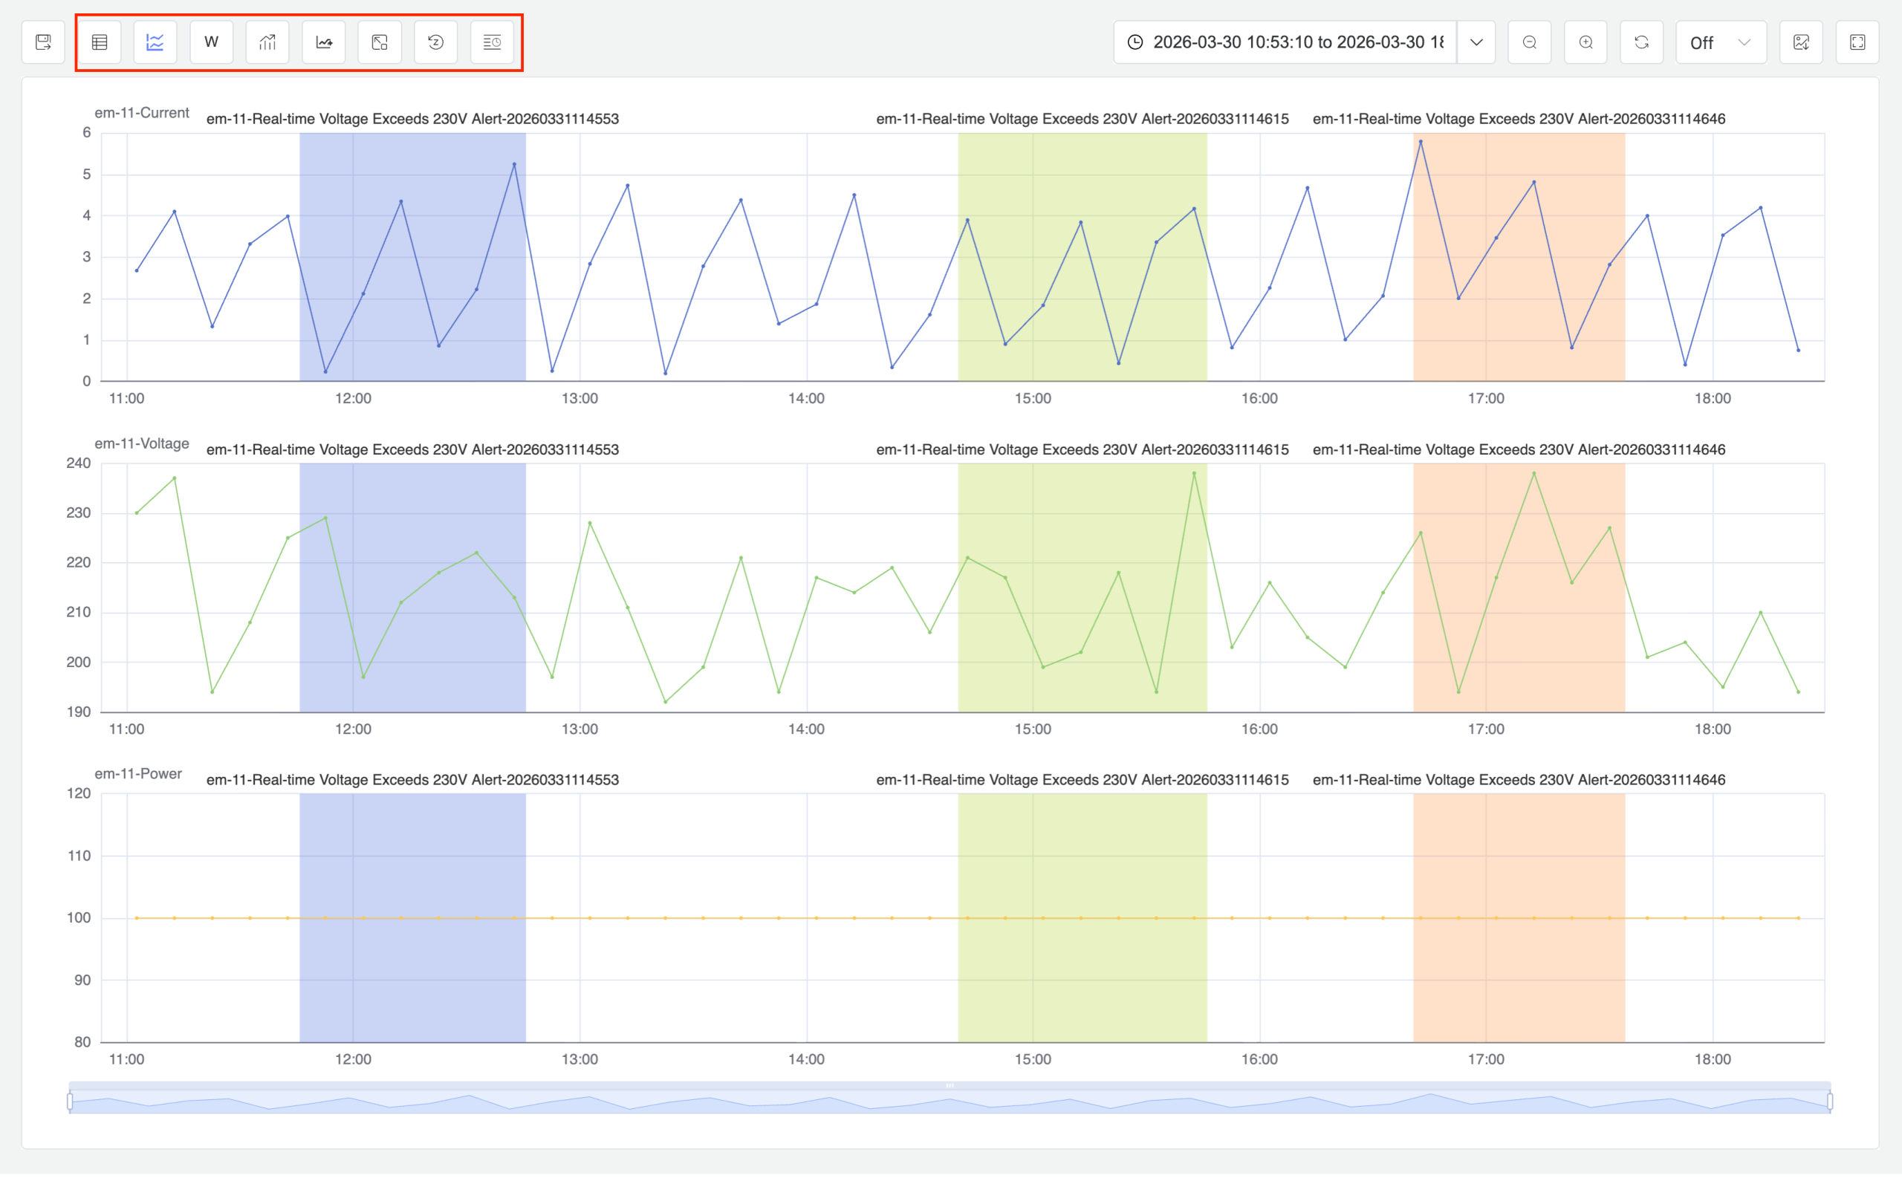Click the left handle of range slider
This screenshot has width=1902, height=1178.
tap(70, 1101)
